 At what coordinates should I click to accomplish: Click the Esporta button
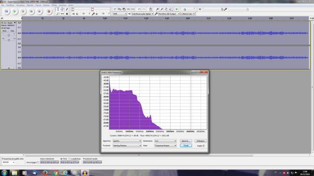pyautogui.click(x=186, y=141)
